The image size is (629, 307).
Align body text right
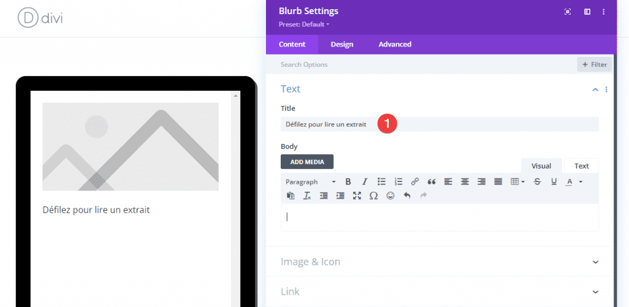click(482, 182)
